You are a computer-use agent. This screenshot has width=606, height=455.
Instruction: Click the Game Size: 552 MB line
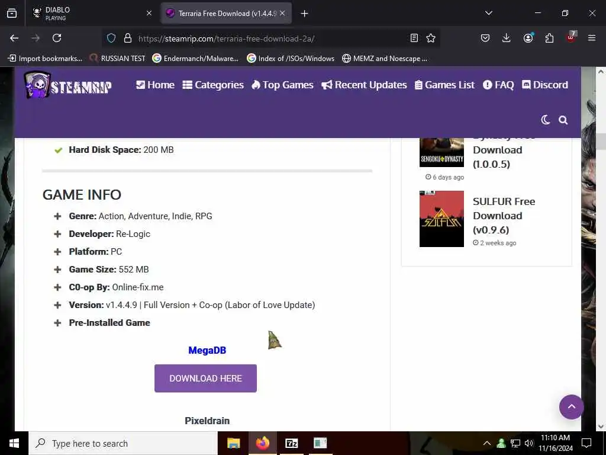pos(109,270)
